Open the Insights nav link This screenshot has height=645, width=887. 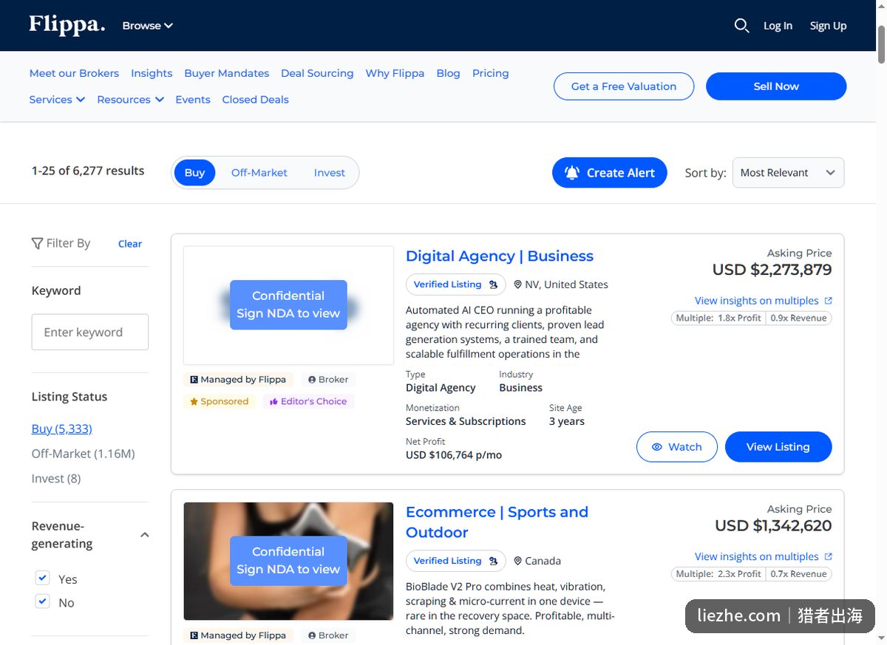click(152, 73)
